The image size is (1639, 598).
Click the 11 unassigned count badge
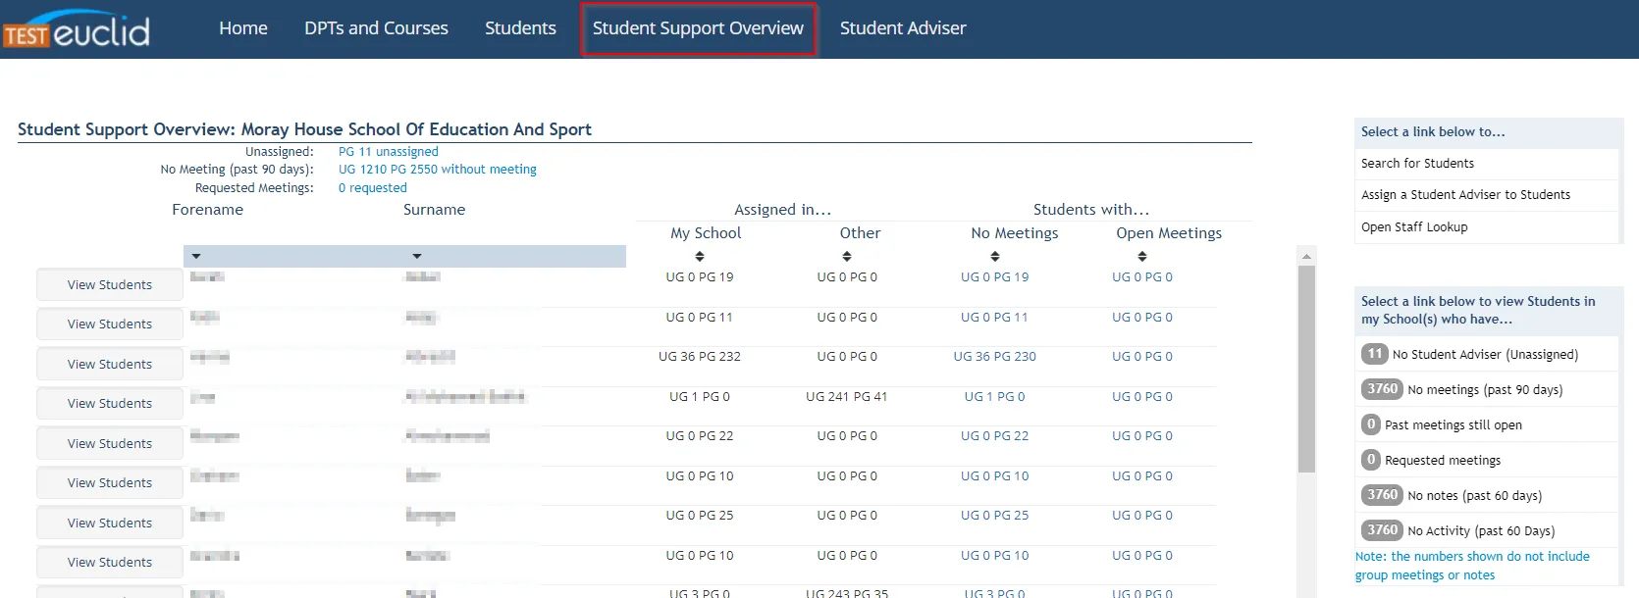[1374, 354]
